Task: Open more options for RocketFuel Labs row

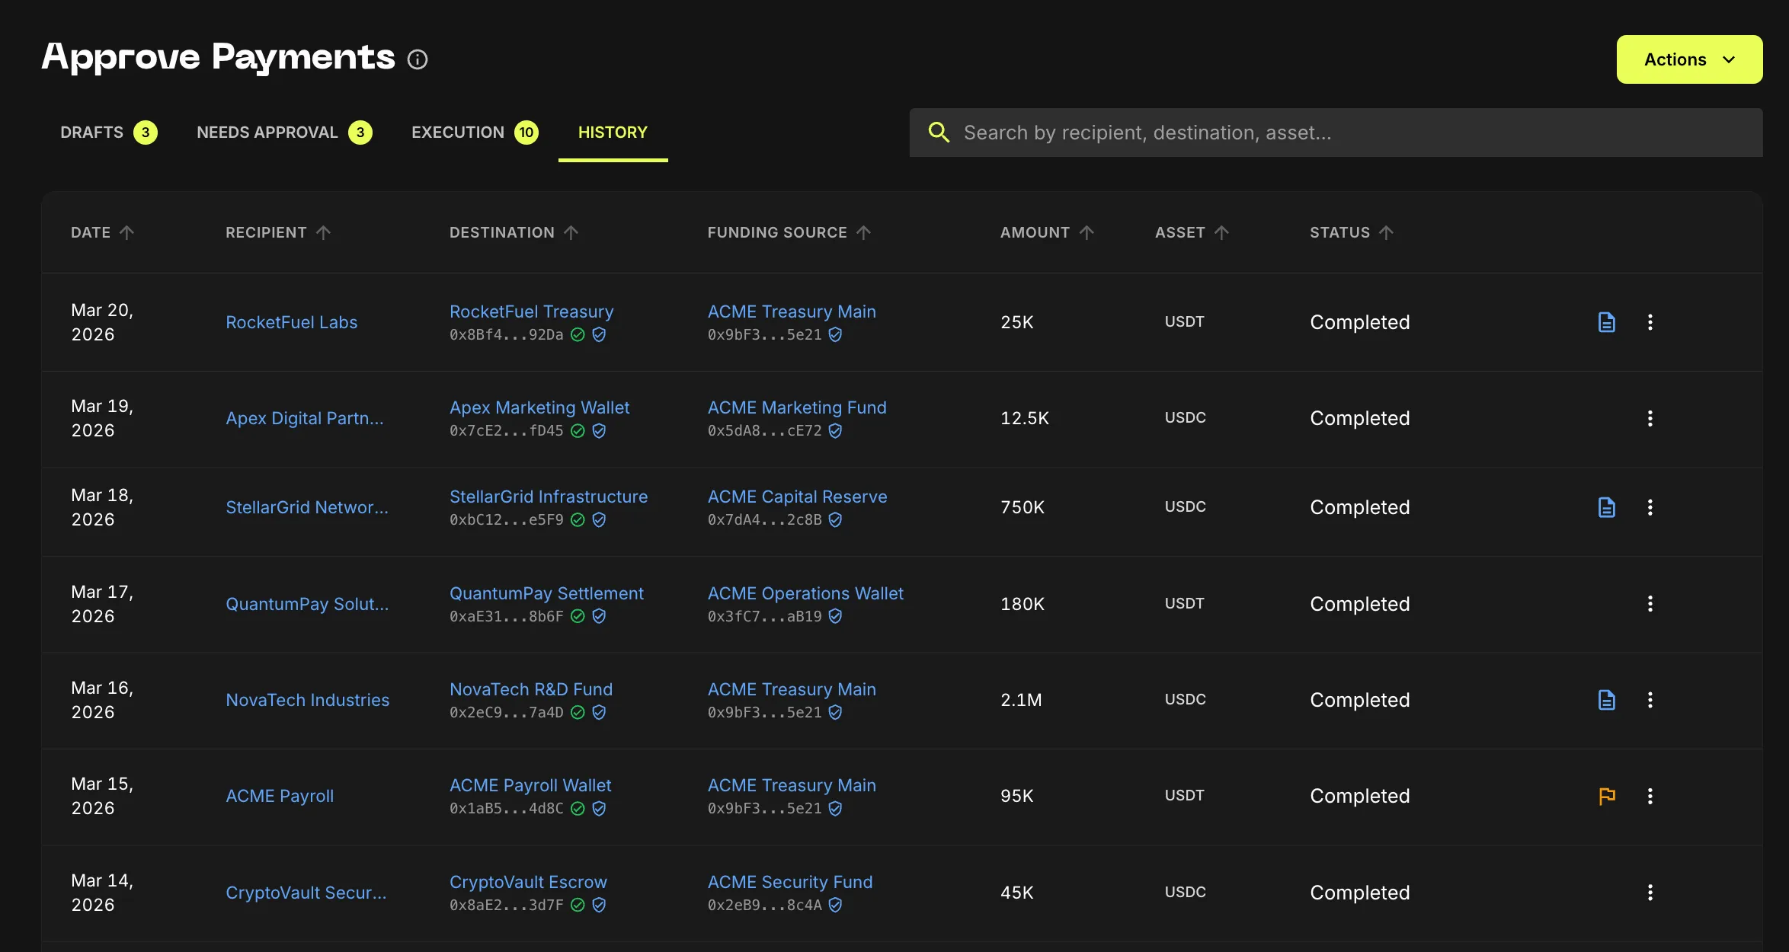Action: pos(1650,322)
